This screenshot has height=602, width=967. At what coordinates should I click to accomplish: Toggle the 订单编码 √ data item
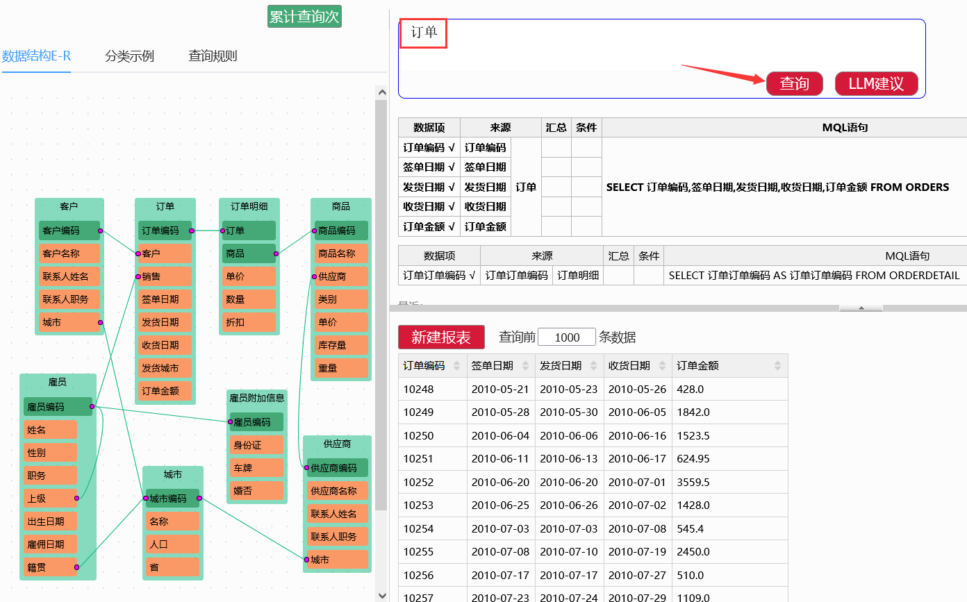(429, 147)
